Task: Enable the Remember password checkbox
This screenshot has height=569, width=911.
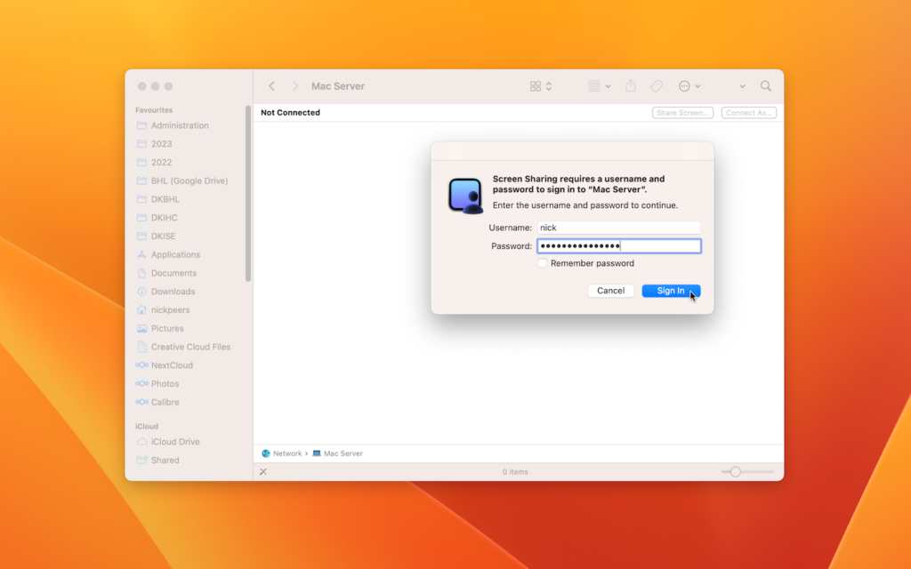Action: [542, 263]
